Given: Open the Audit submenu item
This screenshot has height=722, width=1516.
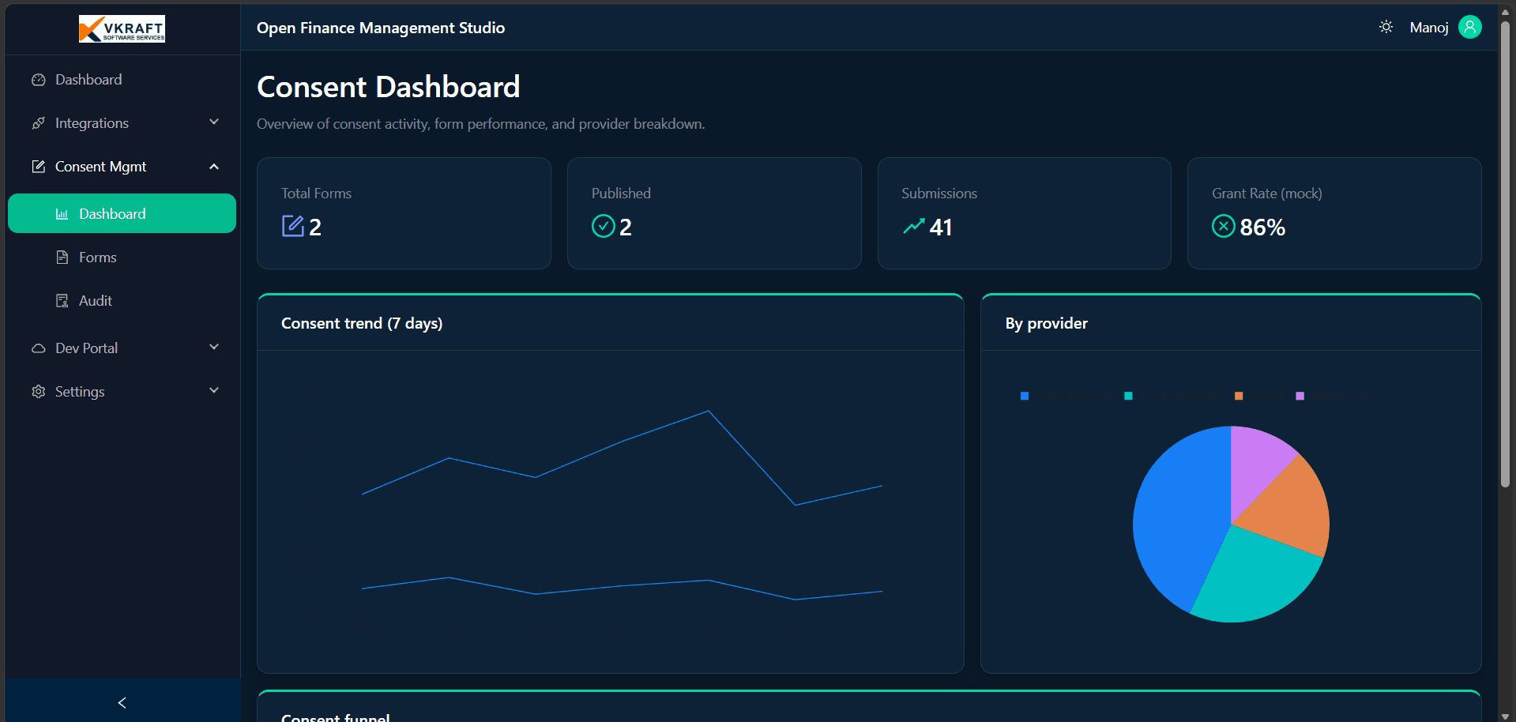Looking at the screenshot, I should click(122, 301).
